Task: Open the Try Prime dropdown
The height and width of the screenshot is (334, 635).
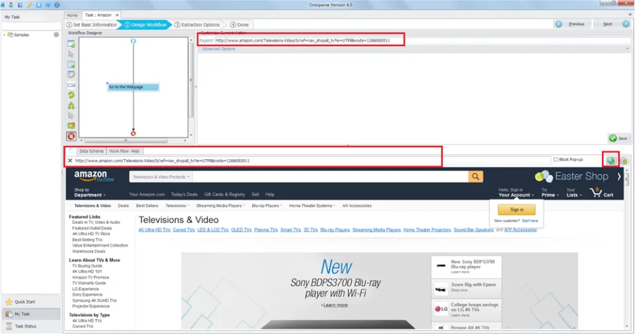Action: coord(550,193)
